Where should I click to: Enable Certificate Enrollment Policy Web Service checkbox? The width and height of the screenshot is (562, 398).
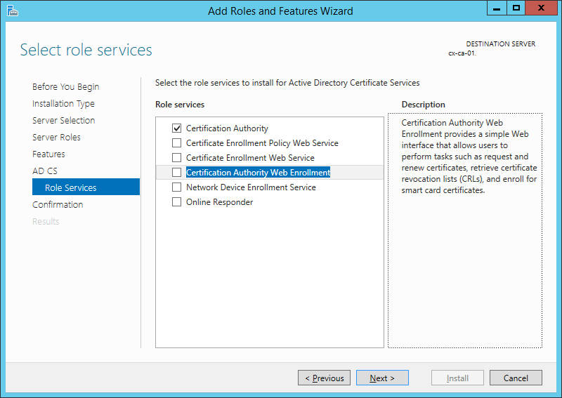click(176, 143)
